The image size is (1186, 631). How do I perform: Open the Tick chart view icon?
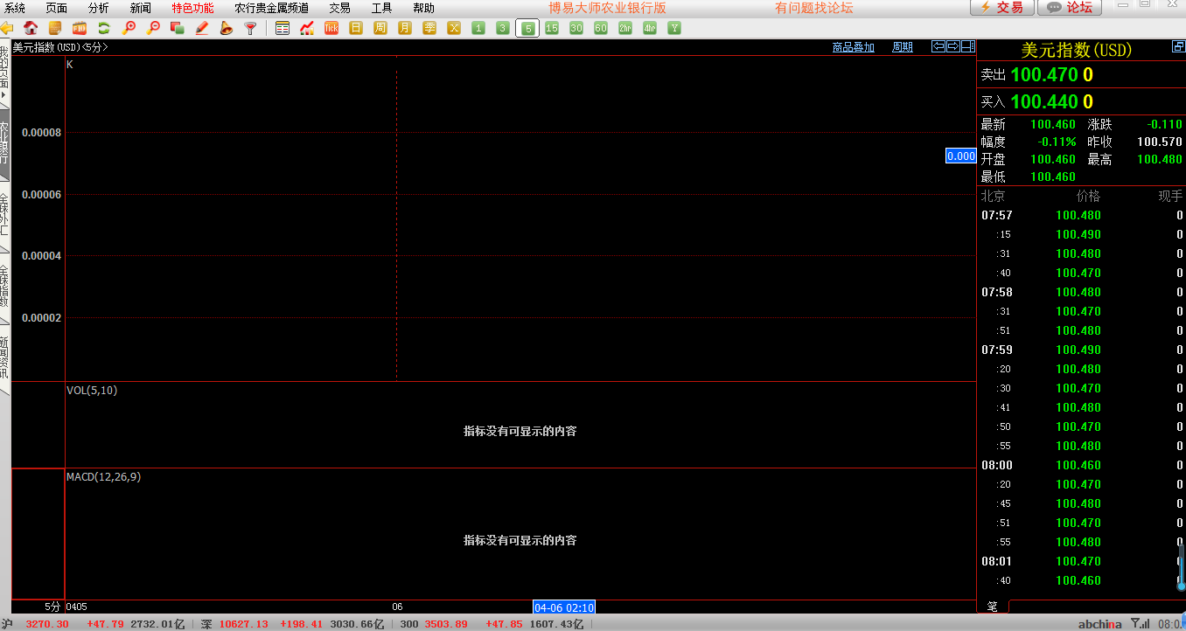(x=331, y=28)
